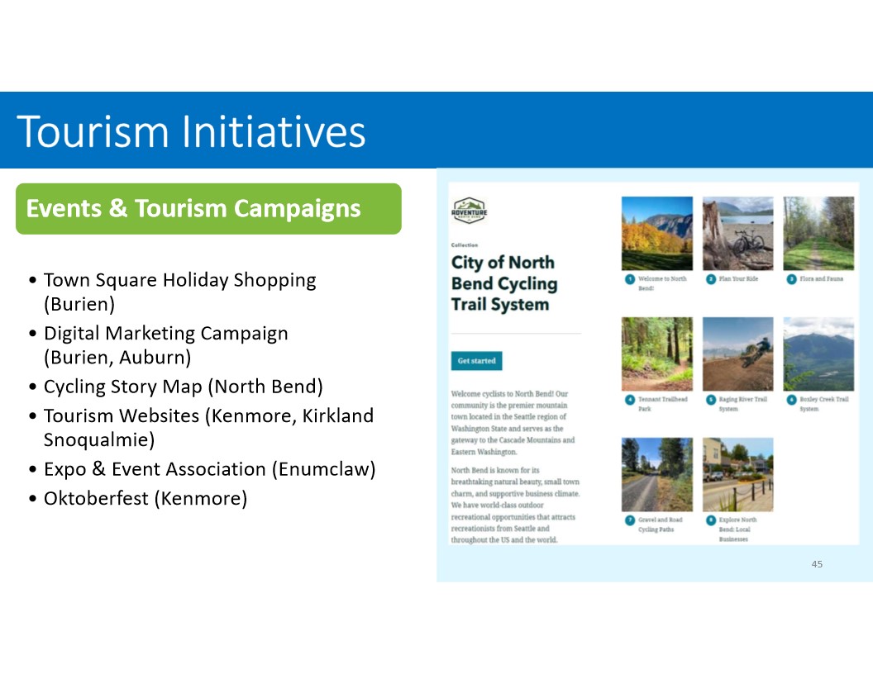The height and width of the screenshot is (674, 873).
Task: Click the Tennant Trailhead Park image
Action: (x=656, y=354)
